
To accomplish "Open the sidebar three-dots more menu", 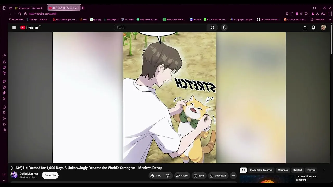I will 4,180.
